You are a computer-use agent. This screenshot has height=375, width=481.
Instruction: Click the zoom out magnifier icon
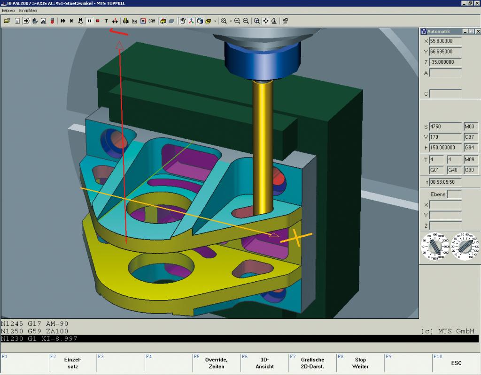[246, 21]
